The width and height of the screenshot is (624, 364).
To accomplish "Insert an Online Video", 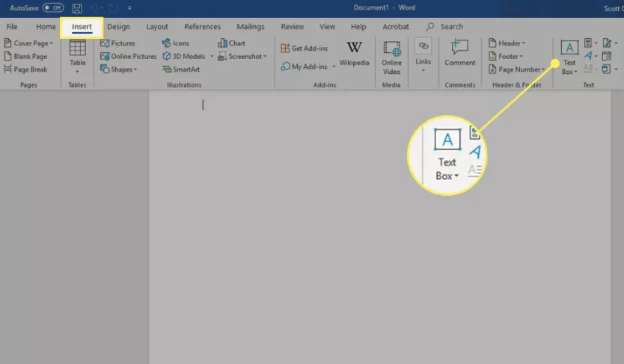I will (391, 58).
